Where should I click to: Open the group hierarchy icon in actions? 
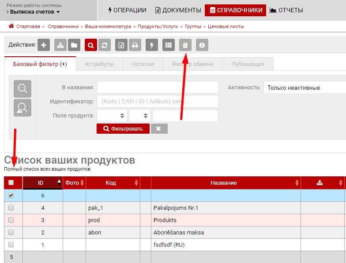(x=60, y=45)
